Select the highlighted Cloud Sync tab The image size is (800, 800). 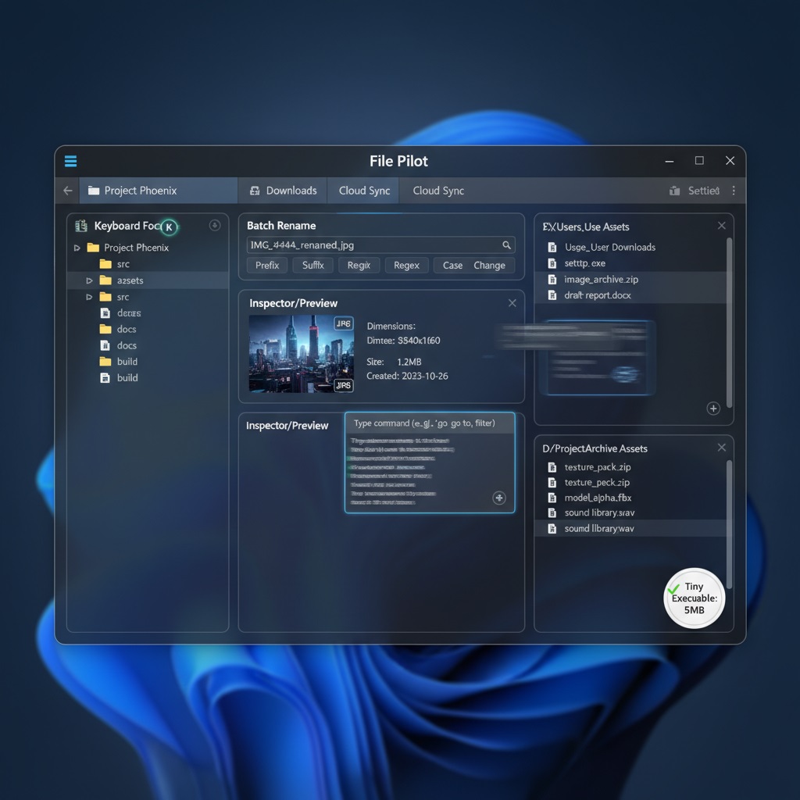coord(364,191)
